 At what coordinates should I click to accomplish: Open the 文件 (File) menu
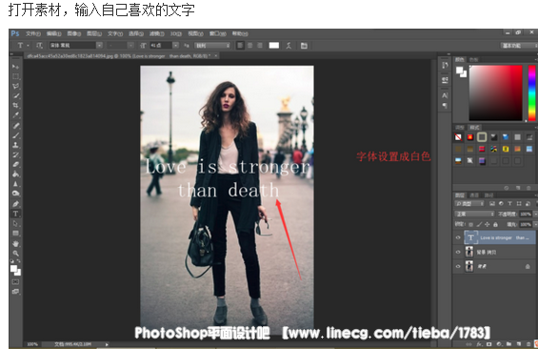33,33
